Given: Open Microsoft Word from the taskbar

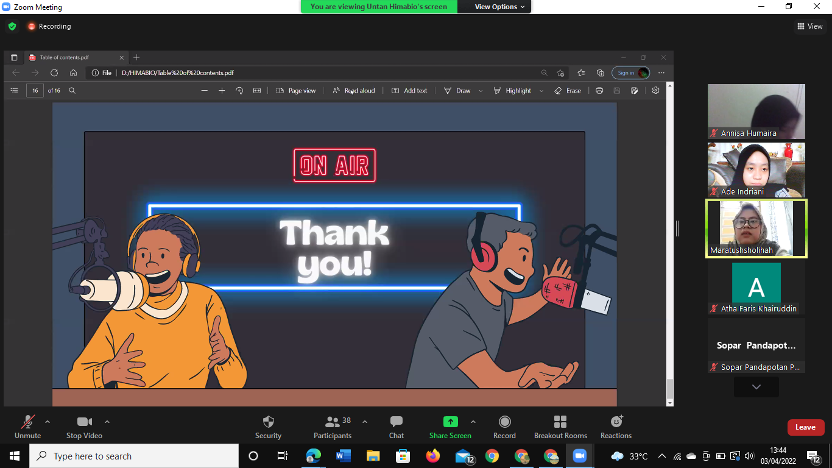Looking at the screenshot, I should [x=344, y=456].
